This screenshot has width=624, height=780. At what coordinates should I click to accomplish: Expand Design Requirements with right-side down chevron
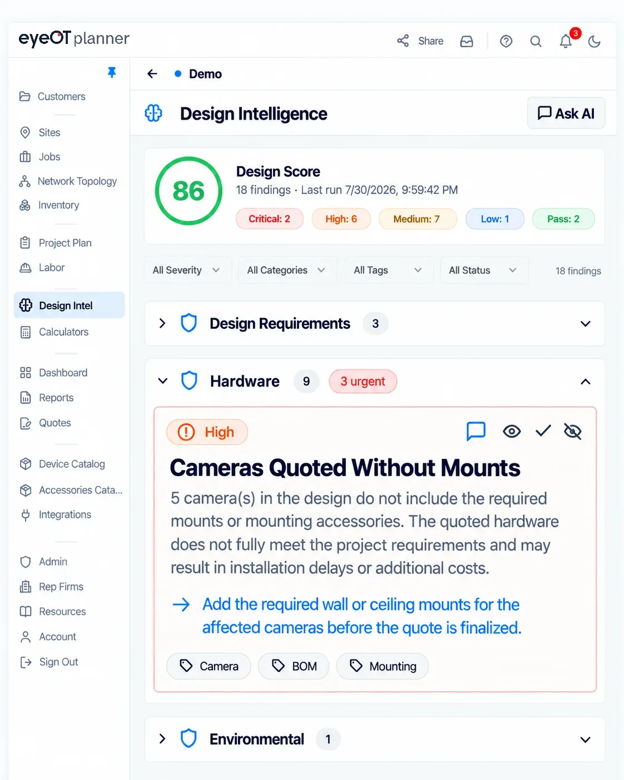coord(585,324)
